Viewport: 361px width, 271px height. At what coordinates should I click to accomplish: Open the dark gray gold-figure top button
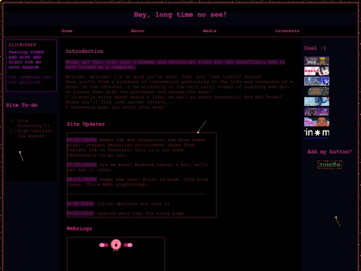[317, 61]
